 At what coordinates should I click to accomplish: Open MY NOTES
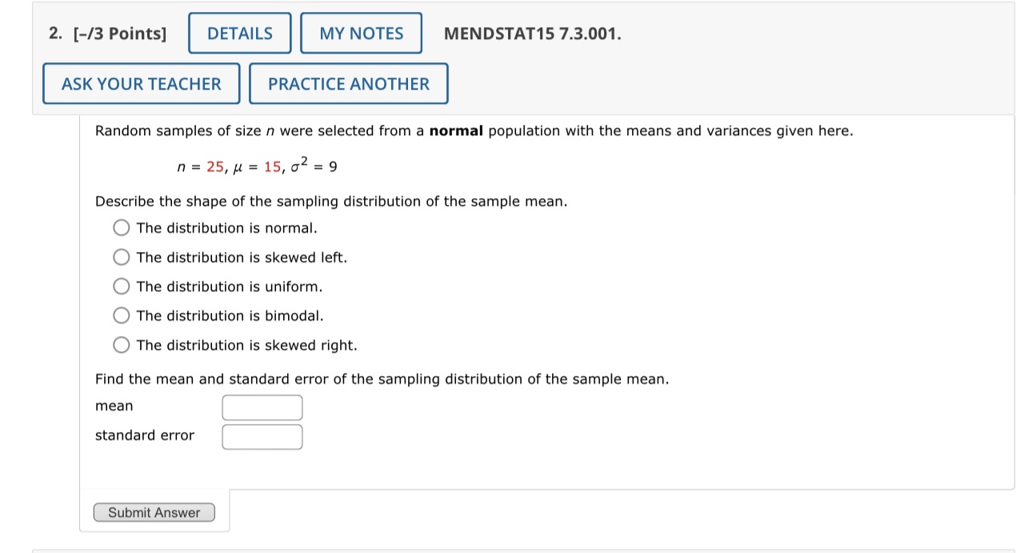click(361, 33)
